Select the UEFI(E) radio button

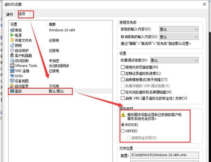123,131
